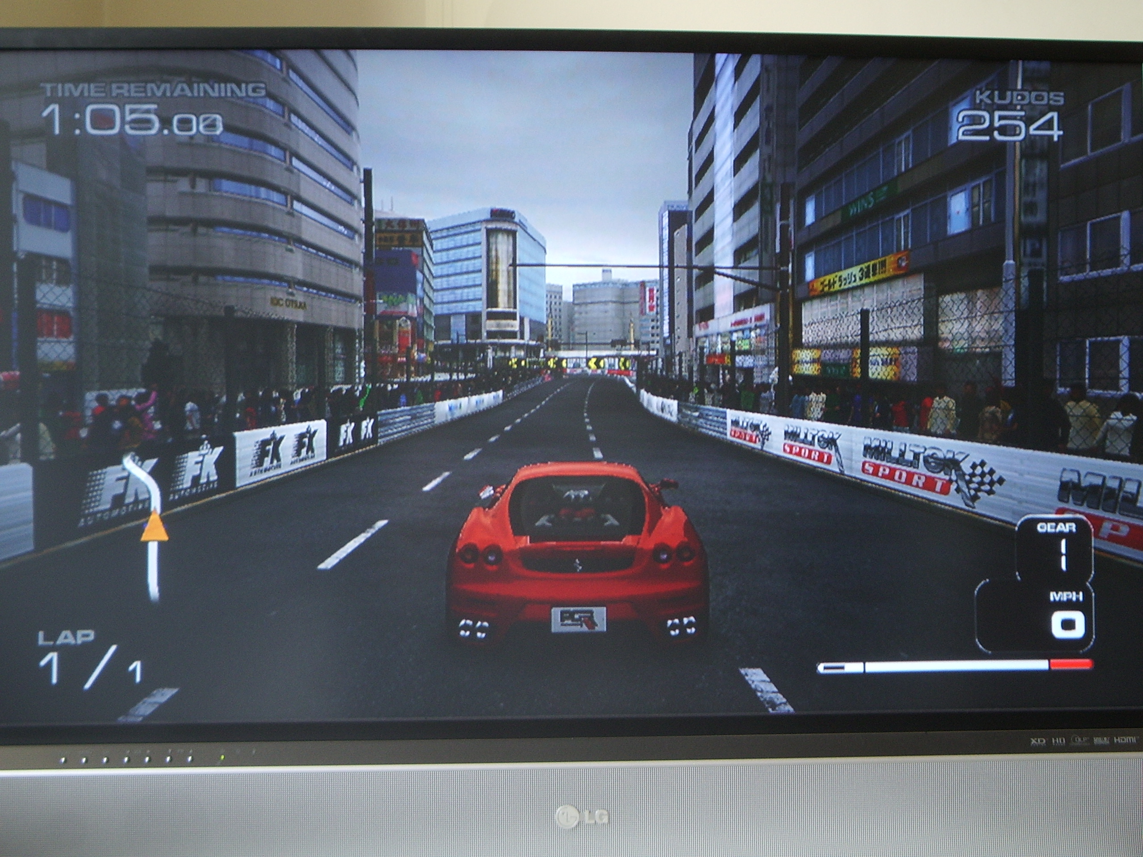This screenshot has height=857, width=1143.
Task: Click the white rev meter bar
Action: 956,666
